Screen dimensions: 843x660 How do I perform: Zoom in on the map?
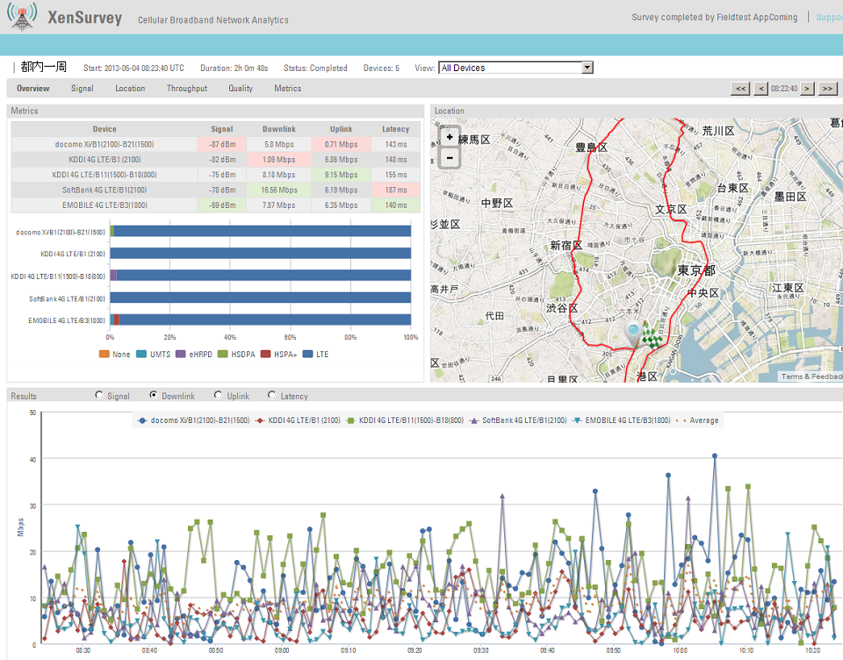point(450,137)
